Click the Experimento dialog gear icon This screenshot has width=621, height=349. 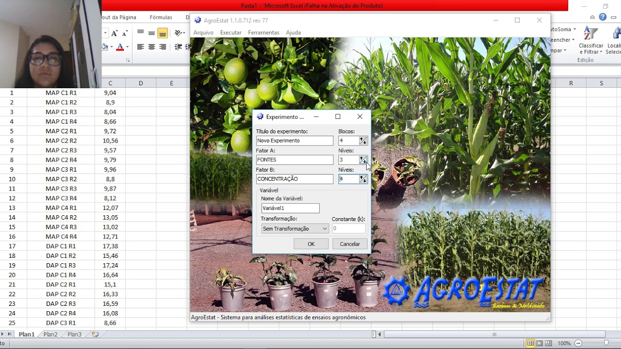[x=260, y=117]
